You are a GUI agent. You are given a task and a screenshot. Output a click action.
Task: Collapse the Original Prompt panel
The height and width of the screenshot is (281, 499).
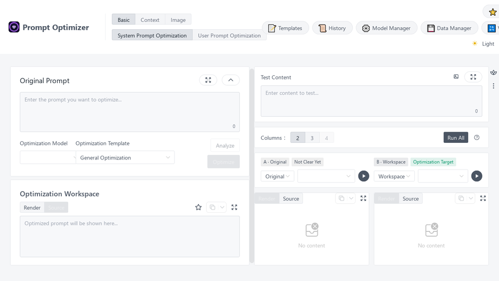coord(231,80)
